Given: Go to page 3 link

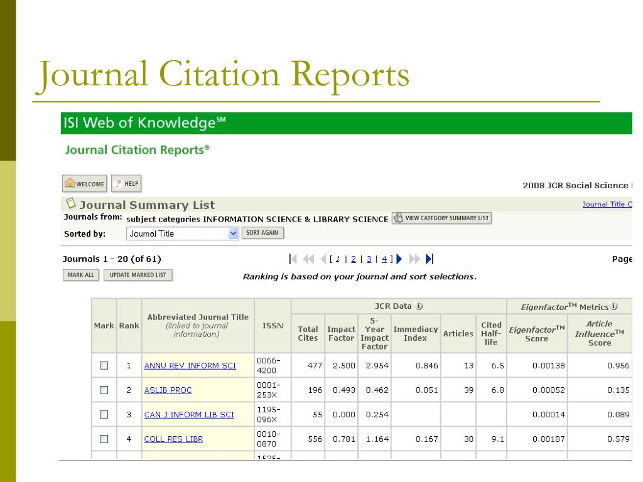Looking at the screenshot, I should click(x=369, y=259).
